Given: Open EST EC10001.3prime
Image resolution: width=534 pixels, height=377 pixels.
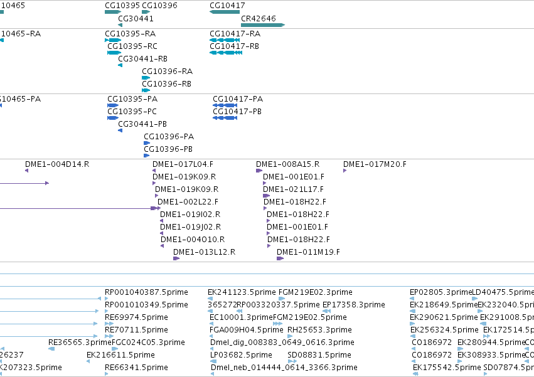Looking at the screenshot, I should [242, 318].
